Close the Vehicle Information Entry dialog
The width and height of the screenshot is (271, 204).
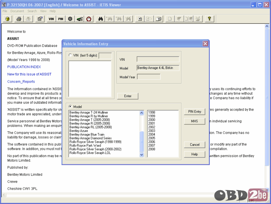[x=205, y=44]
